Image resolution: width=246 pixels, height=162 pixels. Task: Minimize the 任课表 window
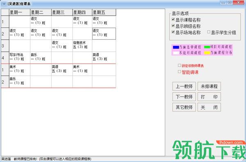pyautogui.click(x=223, y=3)
